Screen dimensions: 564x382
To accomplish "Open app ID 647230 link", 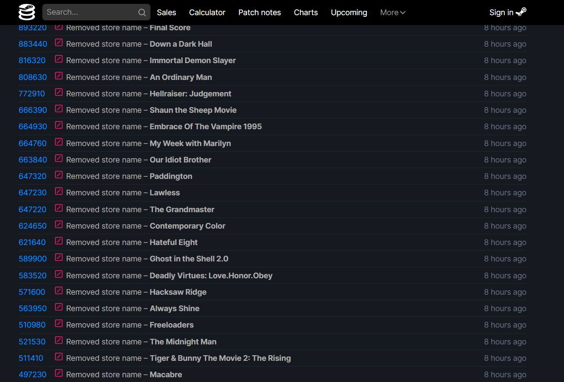I will tap(32, 193).
